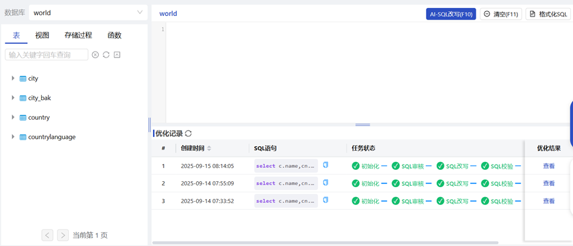The width and height of the screenshot is (573, 246).
Task: Select the countrylanguage table icon
Action: tap(23, 138)
